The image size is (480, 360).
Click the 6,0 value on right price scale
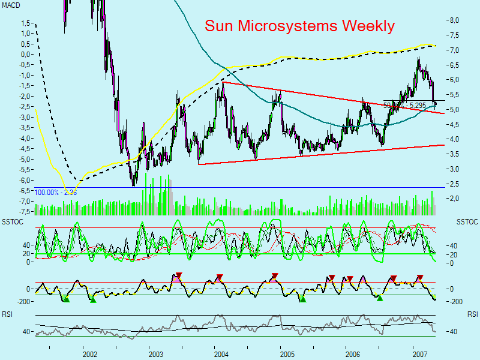454,80
